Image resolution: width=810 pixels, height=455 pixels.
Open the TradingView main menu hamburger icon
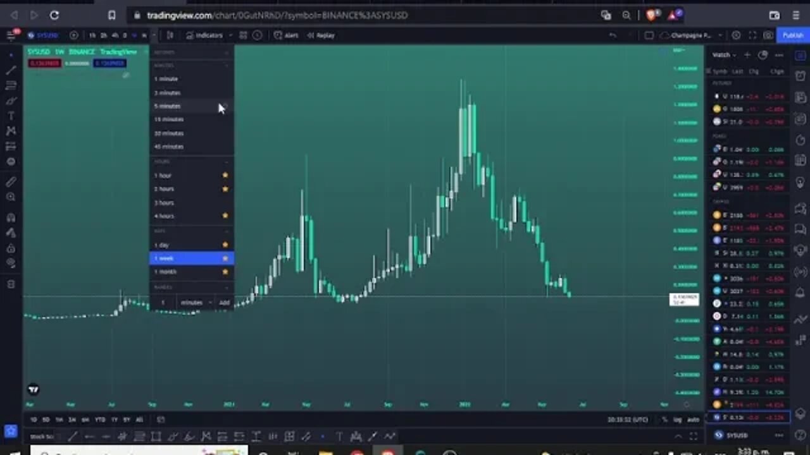click(11, 35)
